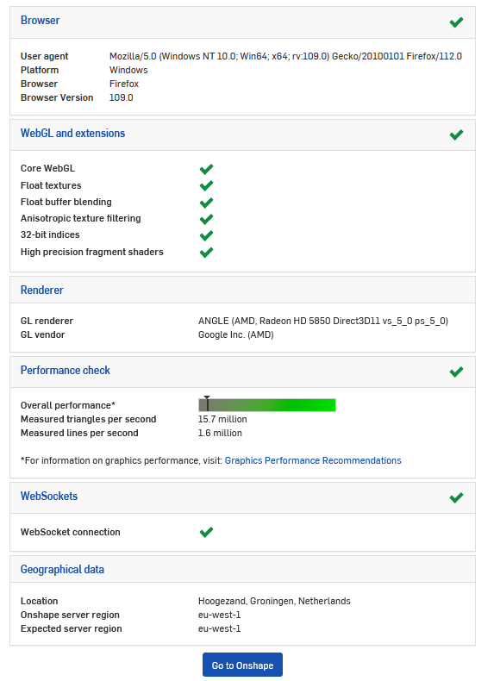Click the Float textures checkmark icon
The image size is (500, 681).
(206, 186)
